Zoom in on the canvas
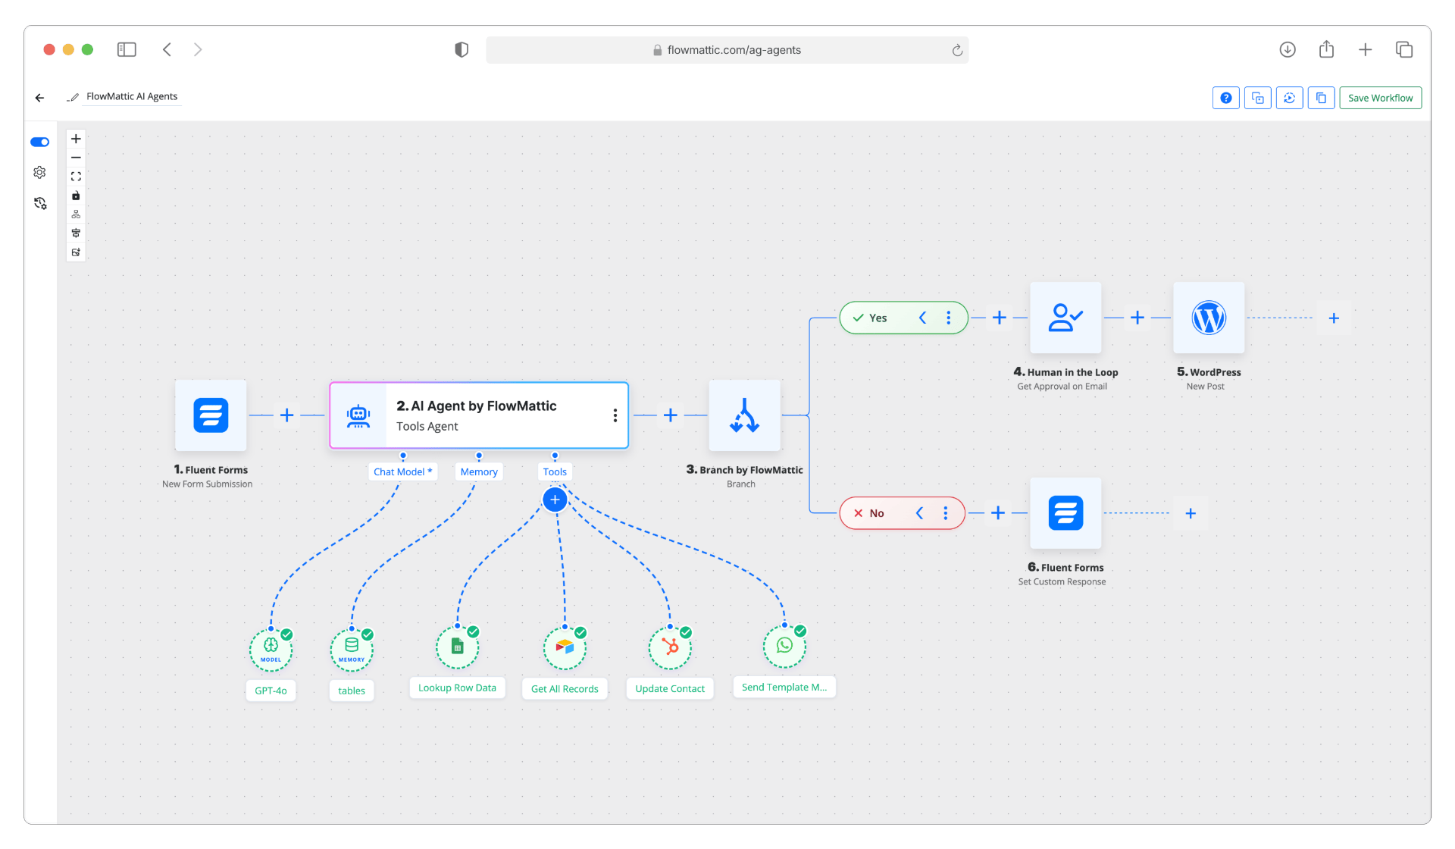The image size is (1455, 849). 76,138
